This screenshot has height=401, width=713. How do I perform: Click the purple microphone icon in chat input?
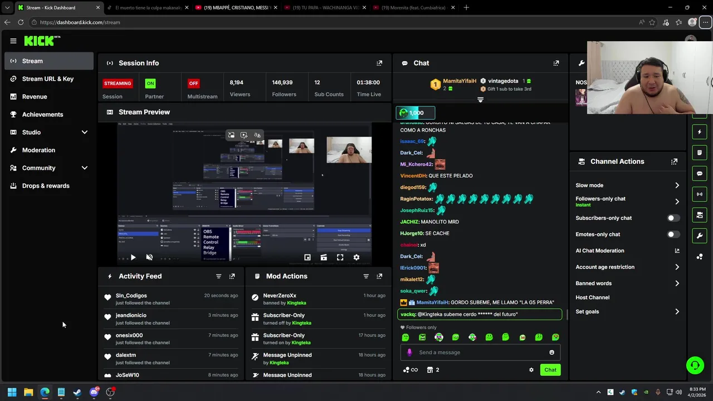coord(409,352)
